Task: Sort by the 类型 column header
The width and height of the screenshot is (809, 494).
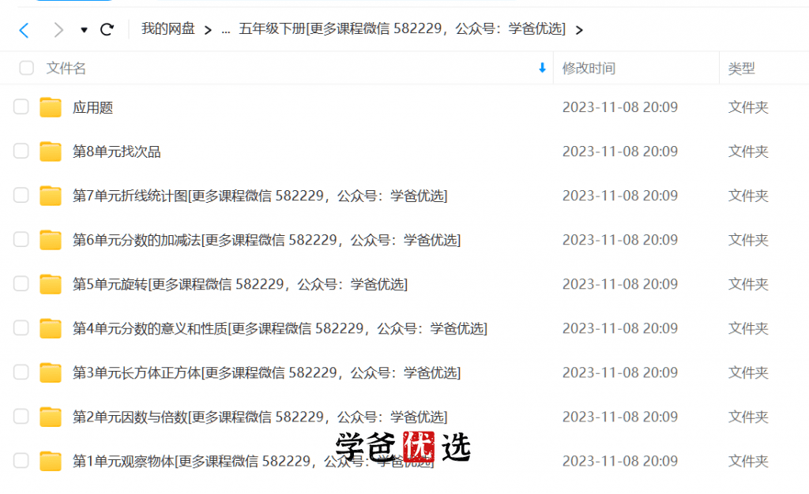Action: pos(741,68)
